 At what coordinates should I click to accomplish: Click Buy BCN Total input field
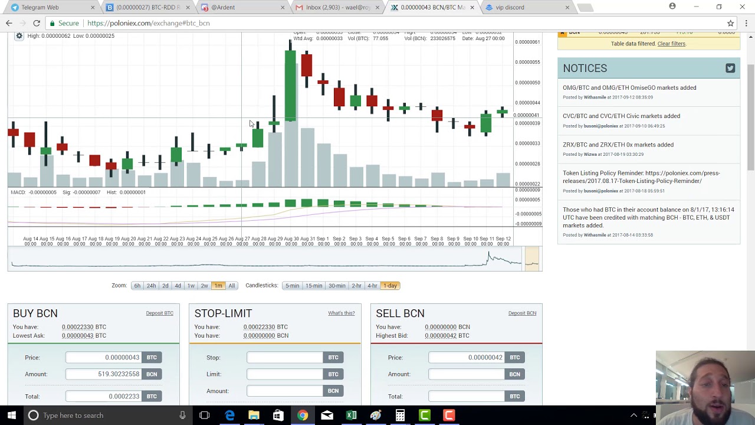pyautogui.click(x=104, y=397)
